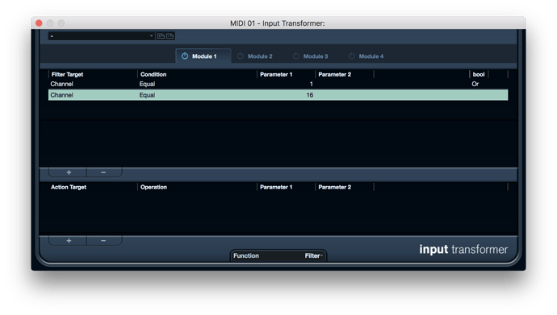Click the Filter Target column header
Screen dimensions: 557x315
click(x=67, y=74)
